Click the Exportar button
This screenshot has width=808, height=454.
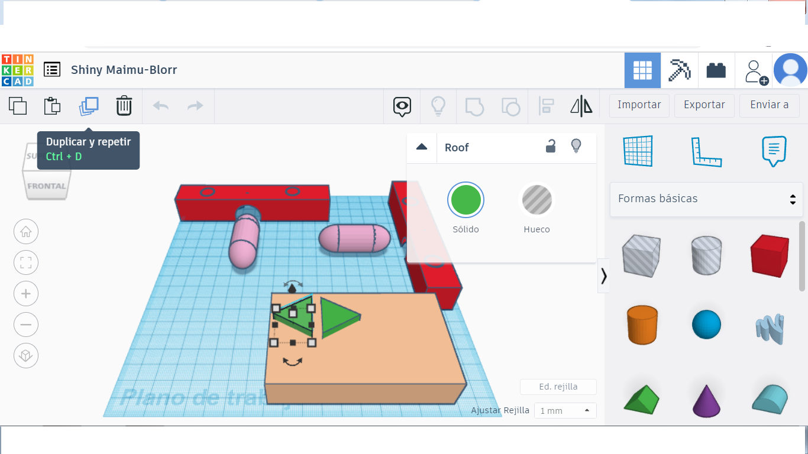(x=704, y=105)
